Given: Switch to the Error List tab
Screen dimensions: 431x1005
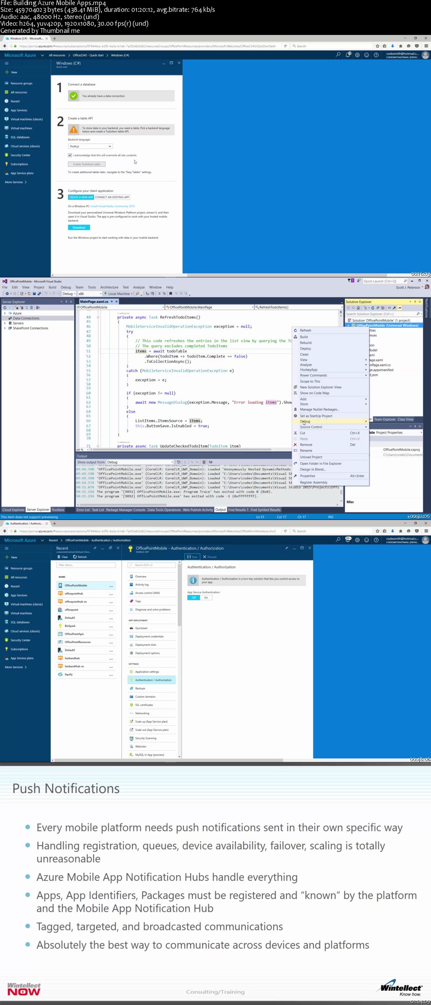Looking at the screenshot, I should [x=83, y=509].
